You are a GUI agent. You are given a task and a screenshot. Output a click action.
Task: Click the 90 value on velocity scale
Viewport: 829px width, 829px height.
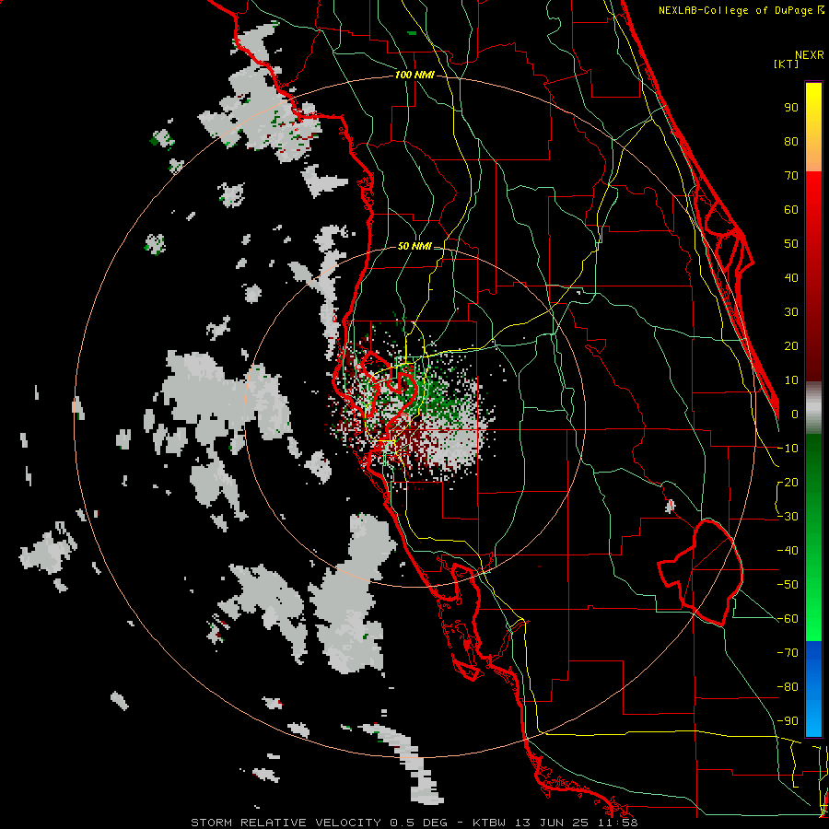click(x=791, y=108)
